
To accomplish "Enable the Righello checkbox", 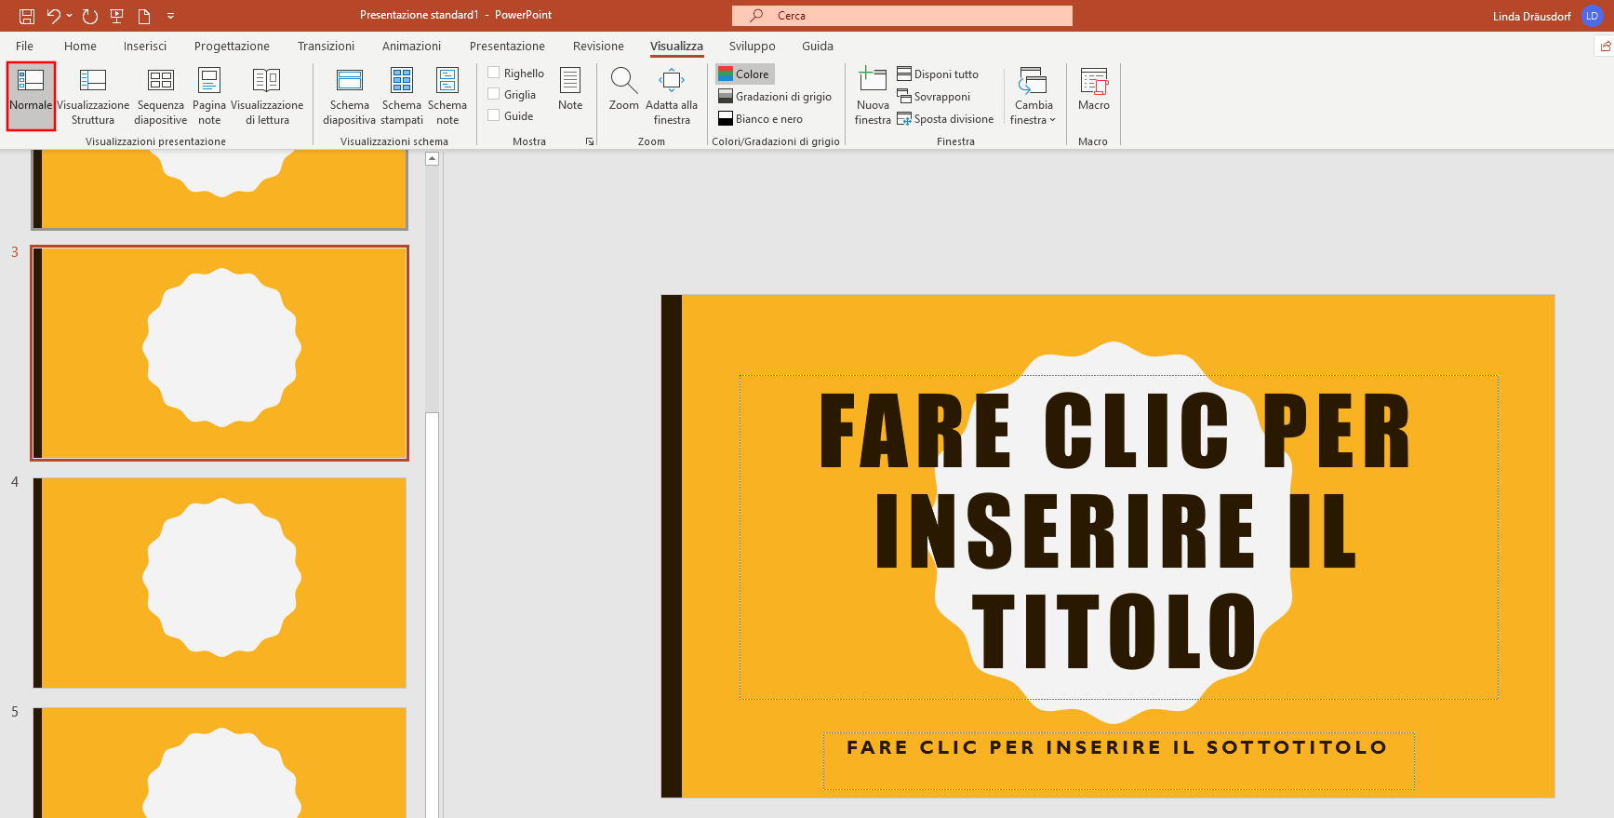I will (x=494, y=73).
